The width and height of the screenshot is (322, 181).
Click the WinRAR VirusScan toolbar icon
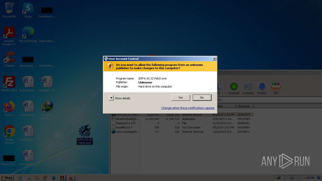[234, 88]
